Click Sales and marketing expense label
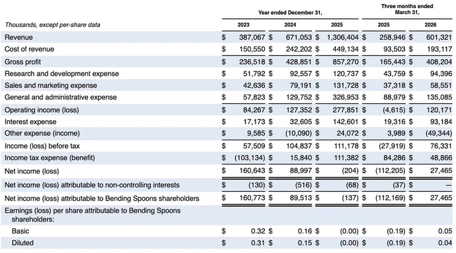 click(50, 85)
